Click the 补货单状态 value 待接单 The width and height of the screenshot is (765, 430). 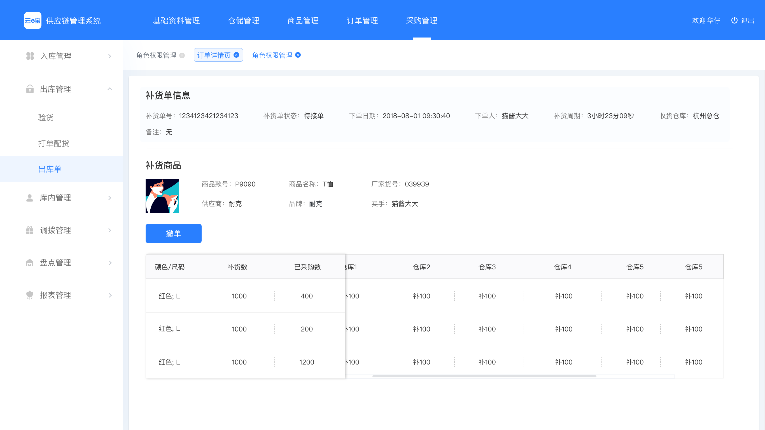[x=314, y=116]
